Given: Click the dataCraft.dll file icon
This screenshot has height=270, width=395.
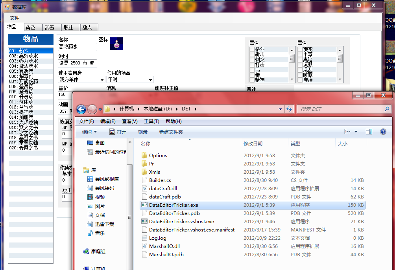Looking at the screenshot, I should click(144, 188).
